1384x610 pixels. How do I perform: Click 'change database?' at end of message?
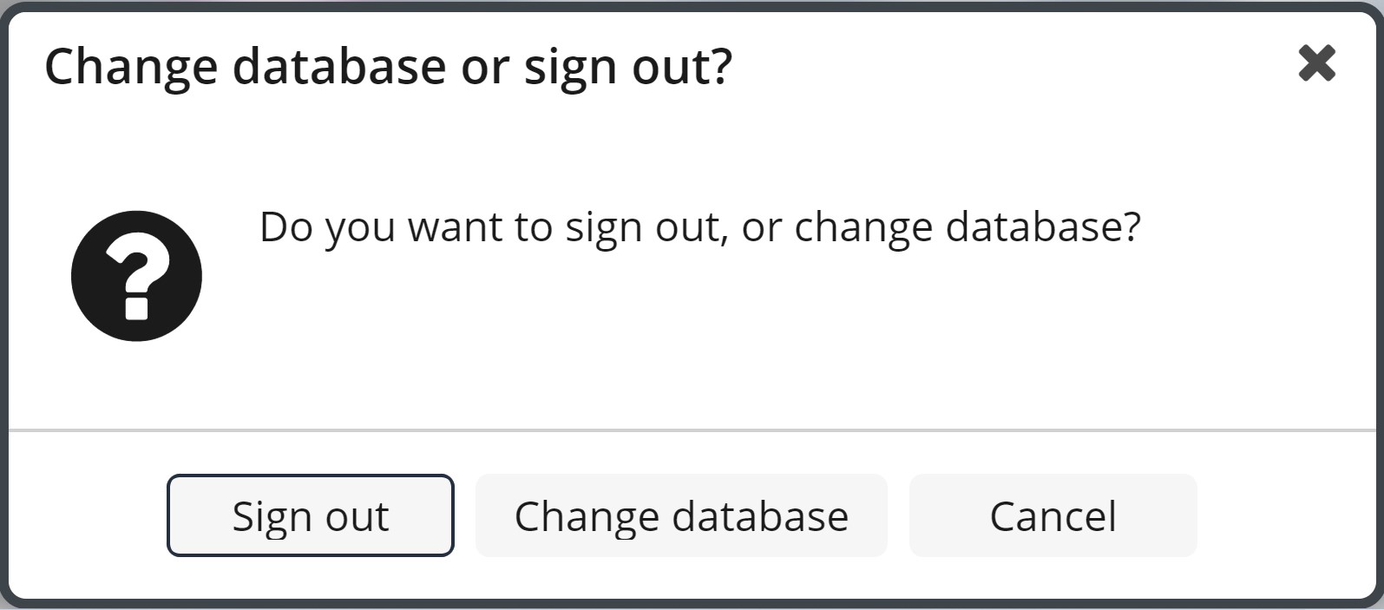click(967, 228)
